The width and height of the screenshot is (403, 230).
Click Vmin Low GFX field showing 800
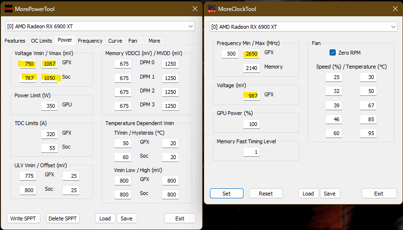pos(123,181)
